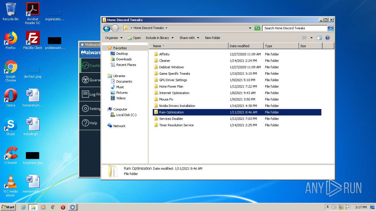Viewport: 376px width, 211px height.
Task: Open the Windows Start menu
Action: click(x=8, y=207)
